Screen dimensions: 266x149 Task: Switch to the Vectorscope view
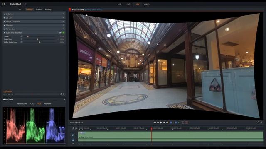pyautogui.click(x=22, y=104)
